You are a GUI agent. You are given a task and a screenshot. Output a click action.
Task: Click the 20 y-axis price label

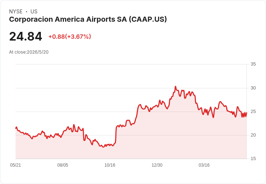[253, 135]
